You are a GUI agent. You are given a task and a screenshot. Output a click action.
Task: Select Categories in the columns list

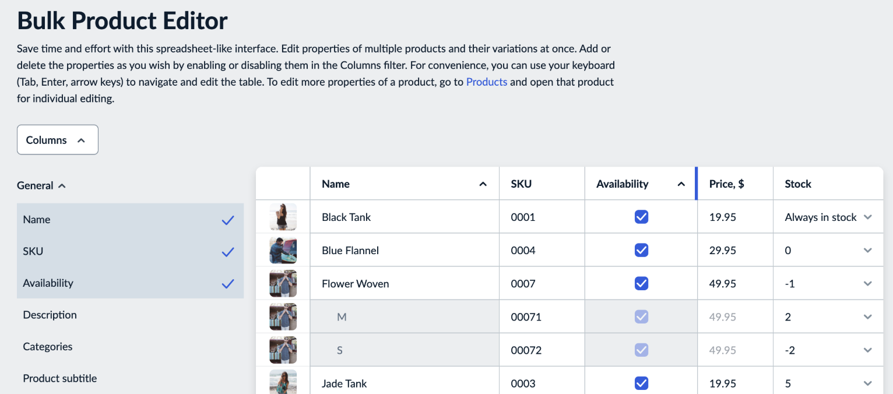click(x=47, y=346)
